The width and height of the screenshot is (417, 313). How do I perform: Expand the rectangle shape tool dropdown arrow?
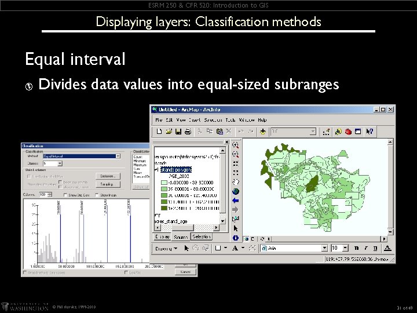pyautogui.click(x=225, y=248)
